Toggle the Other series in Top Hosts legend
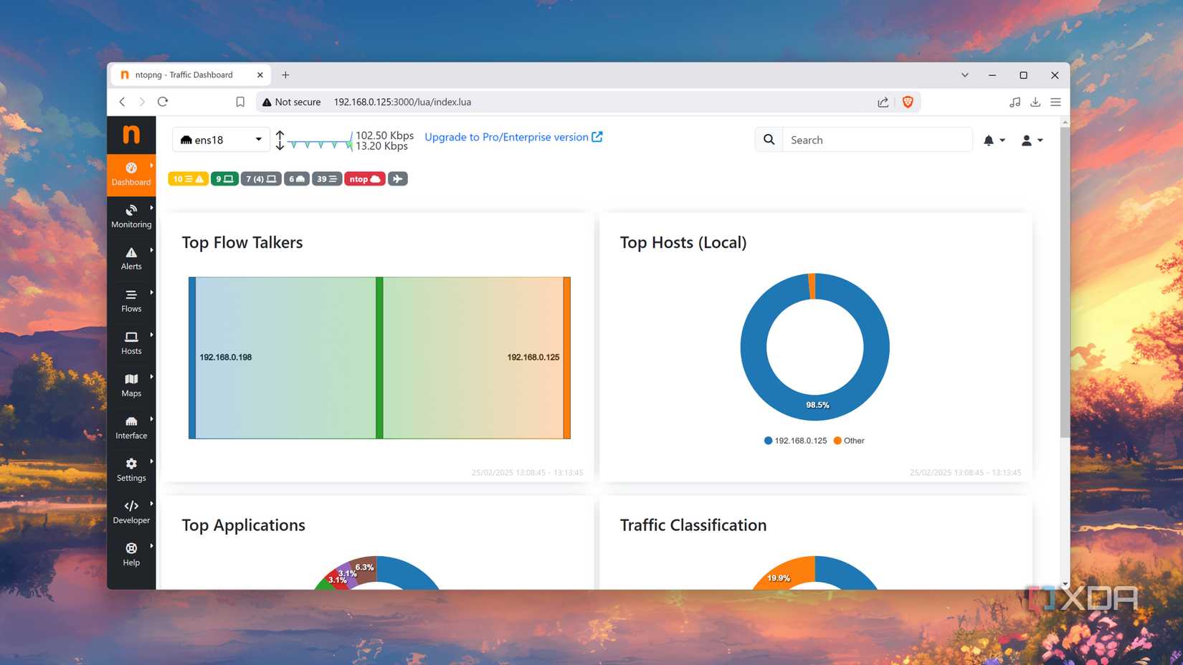 tap(850, 440)
